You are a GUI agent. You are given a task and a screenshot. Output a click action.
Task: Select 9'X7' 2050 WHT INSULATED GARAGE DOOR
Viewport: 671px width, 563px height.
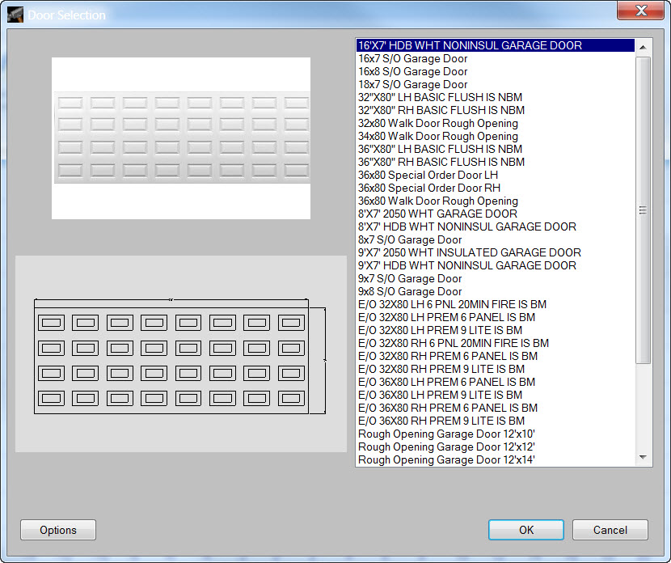496,252
